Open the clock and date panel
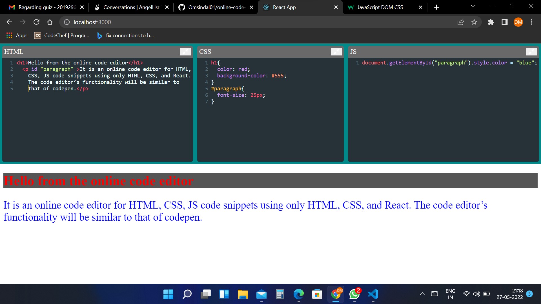The height and width of the screenshot is (304, 541). click(509, 294)
